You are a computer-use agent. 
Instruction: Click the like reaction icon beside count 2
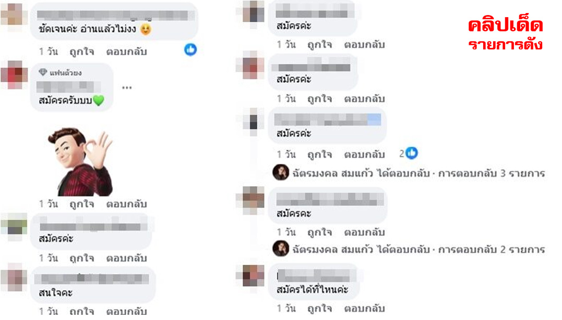(x=412, y=153)
